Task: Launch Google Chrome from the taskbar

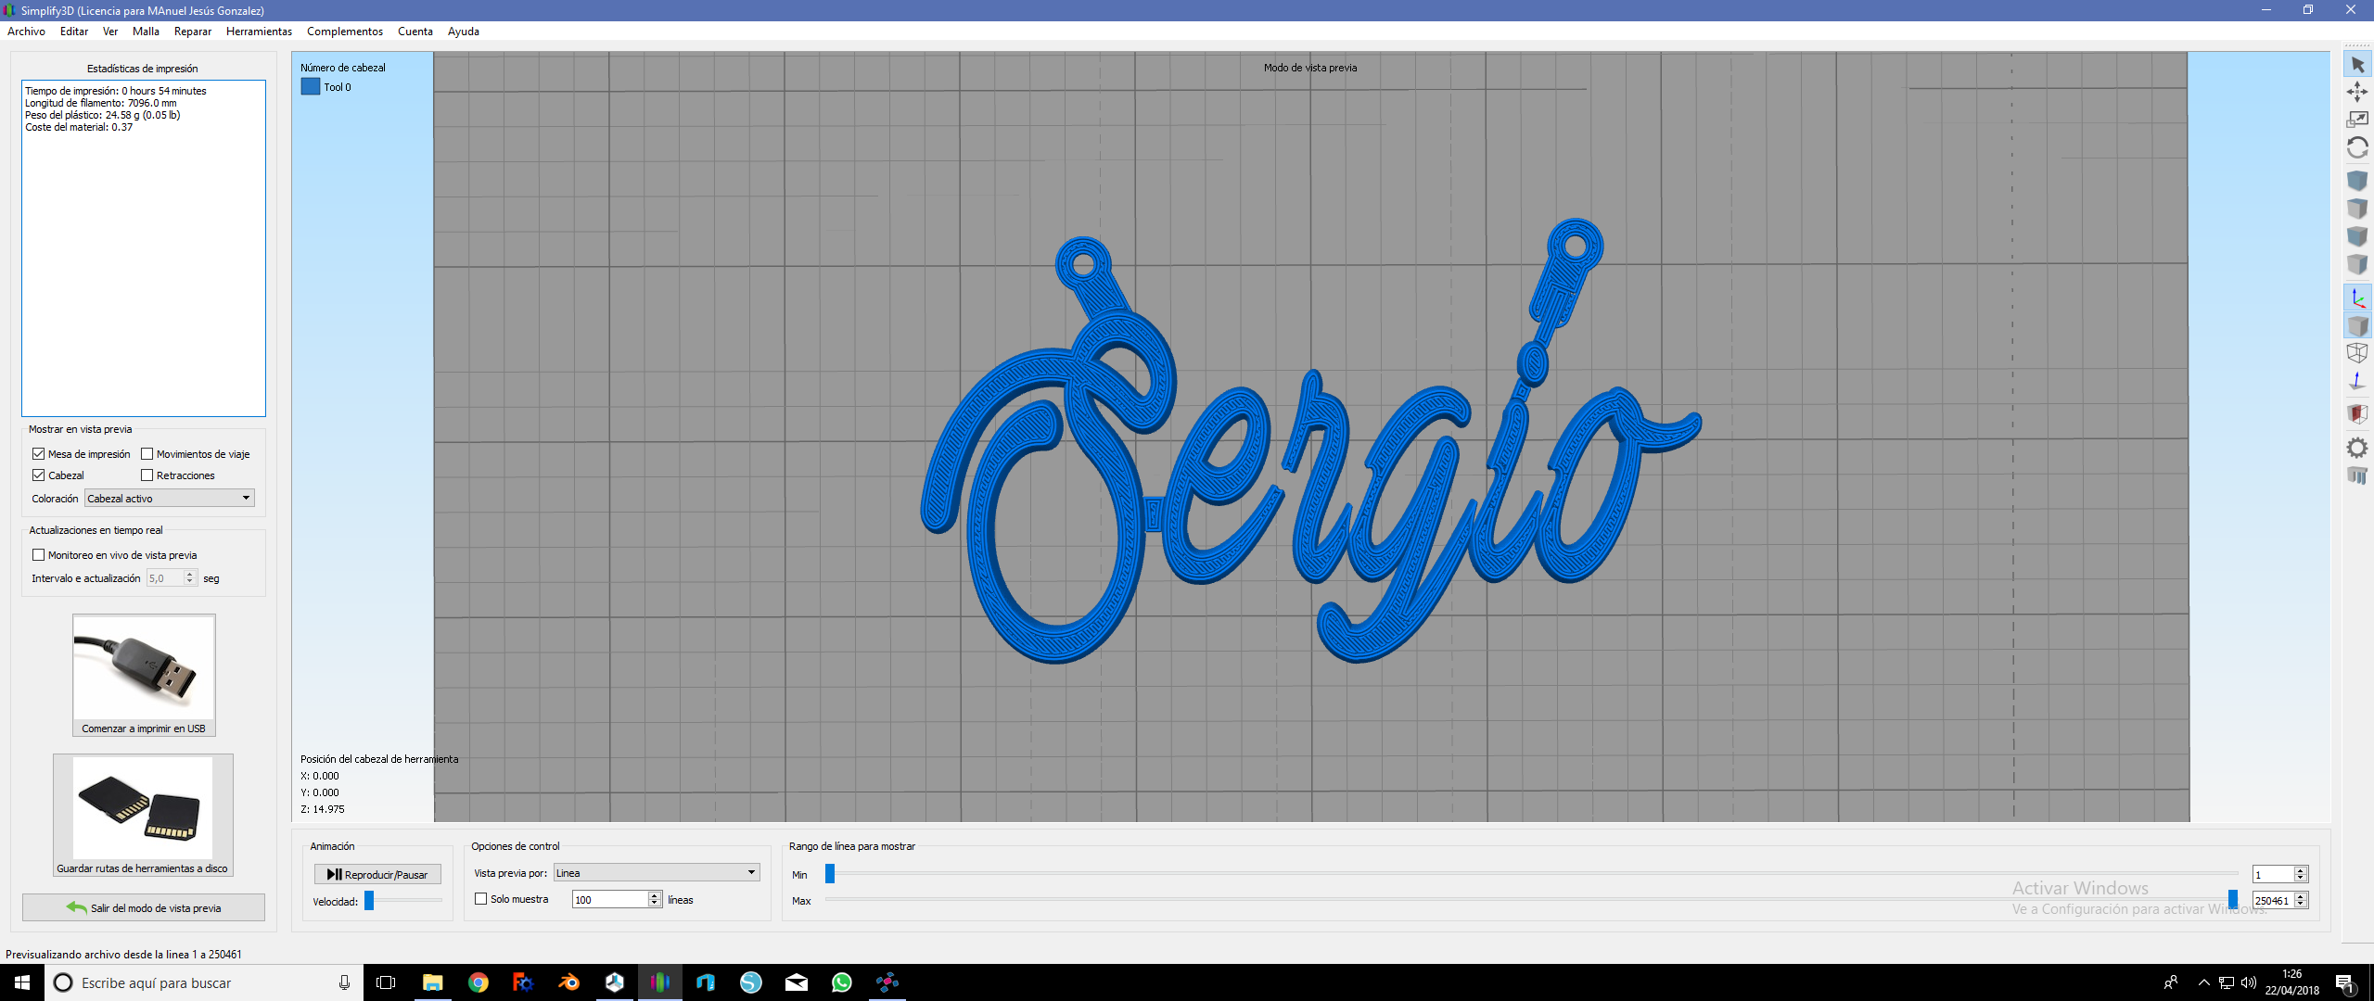Action: 478,982
